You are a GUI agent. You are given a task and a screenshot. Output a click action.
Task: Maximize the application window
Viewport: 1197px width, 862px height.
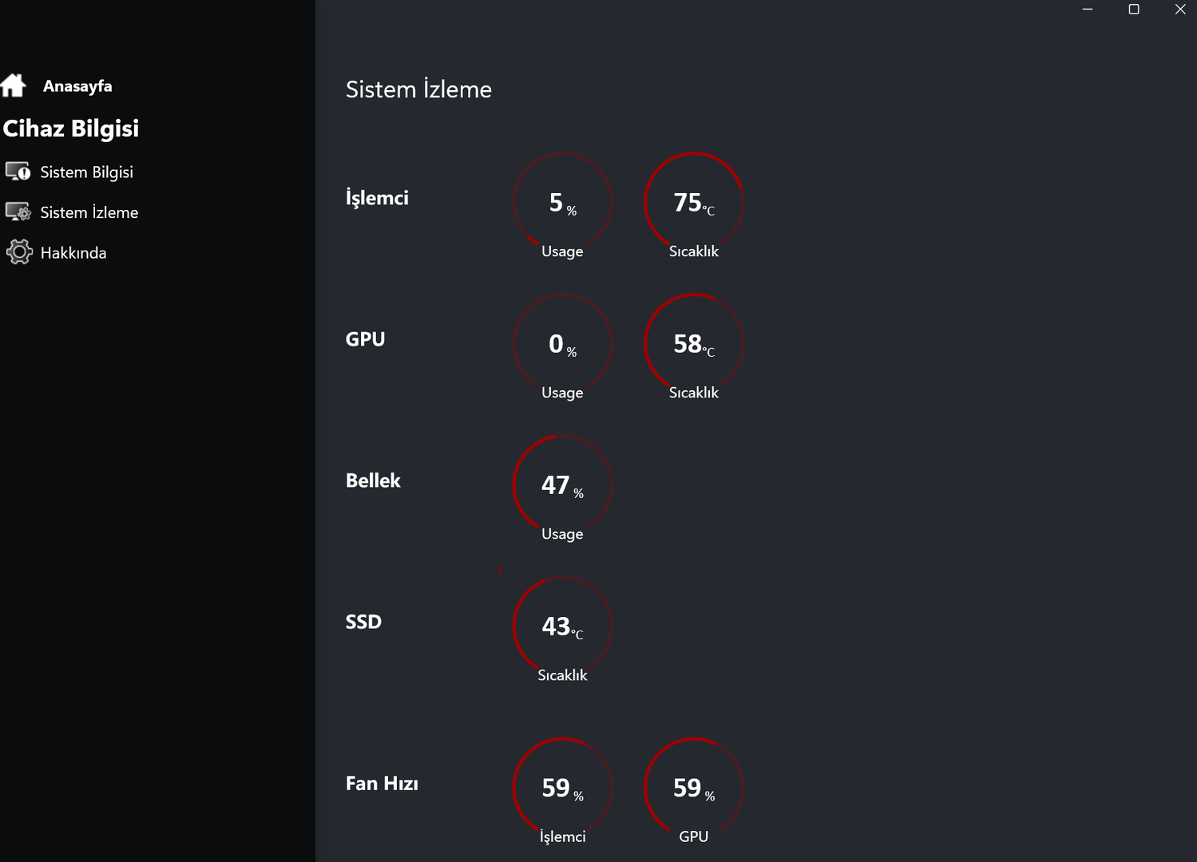coord(1133,10)
